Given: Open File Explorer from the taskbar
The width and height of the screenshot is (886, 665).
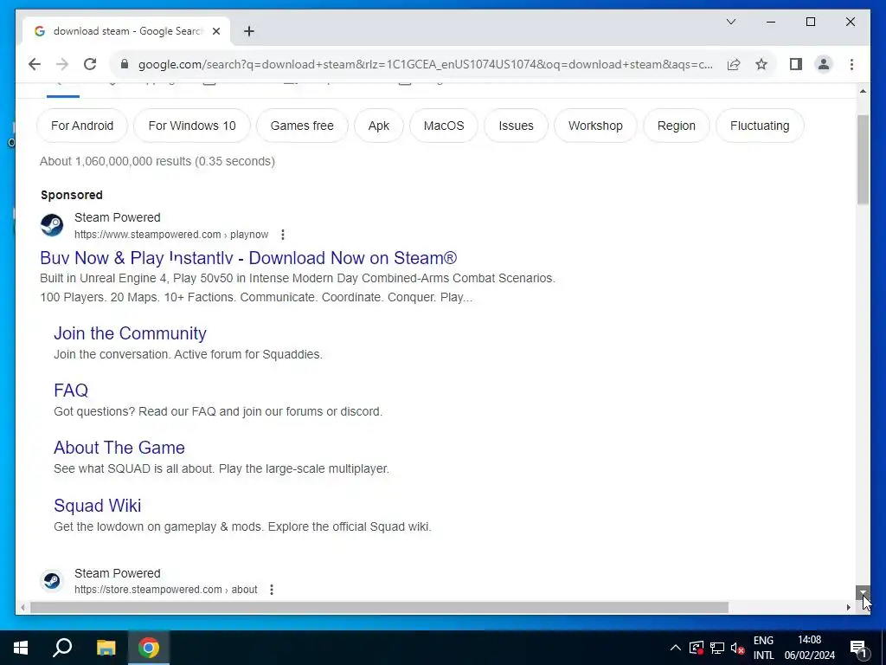Looking at the screenshot, I should click(x=106, y=648).
